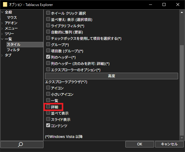
Task: Confirm with the OK button
Action: [140, 144]
